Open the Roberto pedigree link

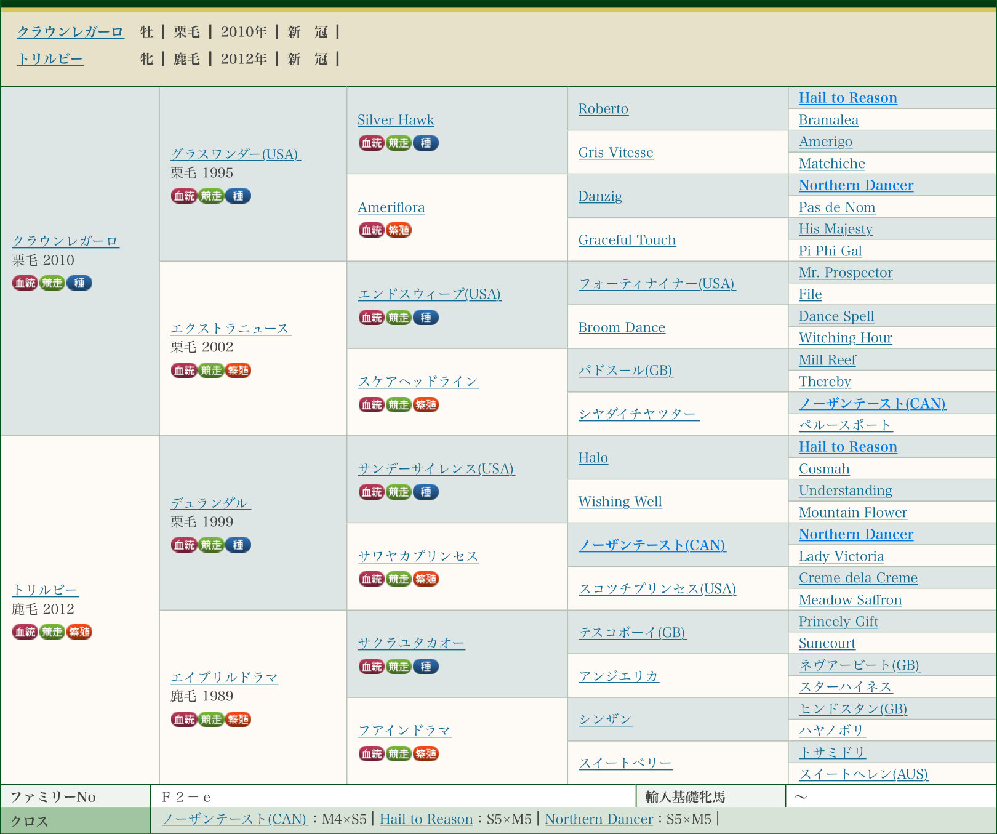[603, 109]
